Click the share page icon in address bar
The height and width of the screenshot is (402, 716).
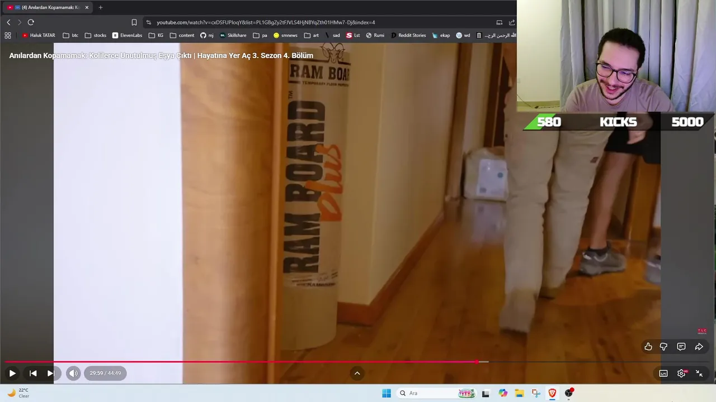click(x=512, y=22)
